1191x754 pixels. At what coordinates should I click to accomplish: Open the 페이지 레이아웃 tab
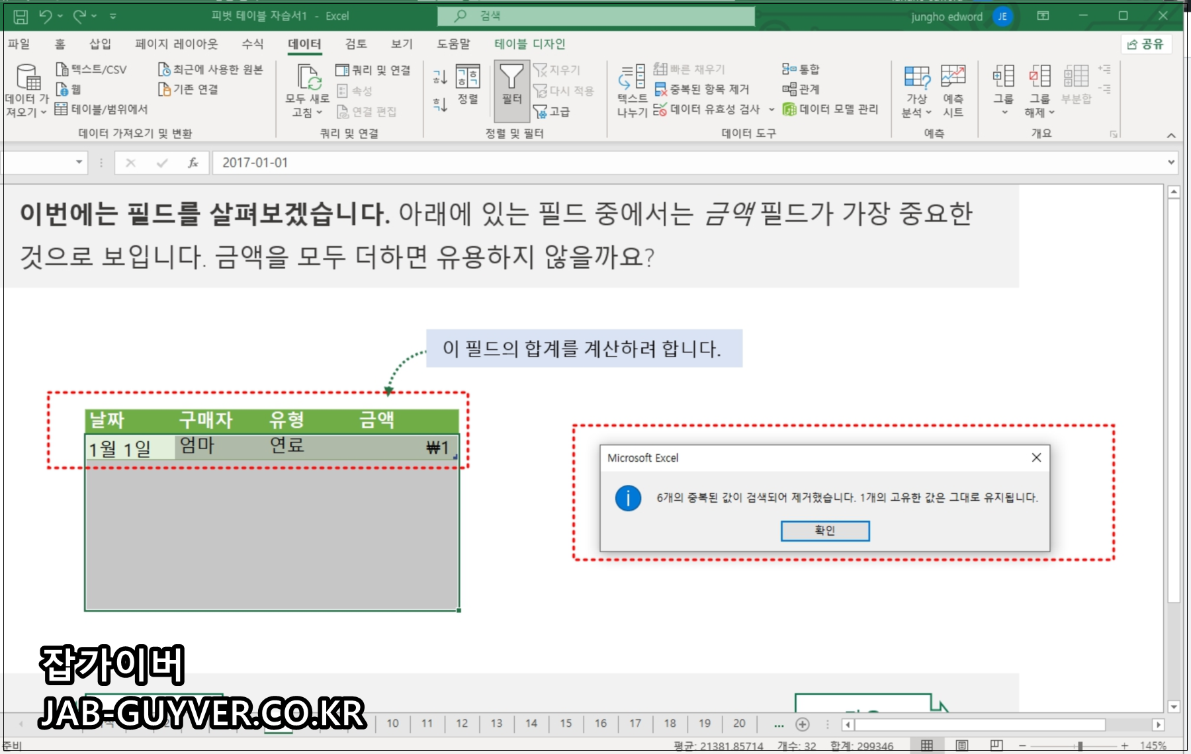(x=176, y=44)
